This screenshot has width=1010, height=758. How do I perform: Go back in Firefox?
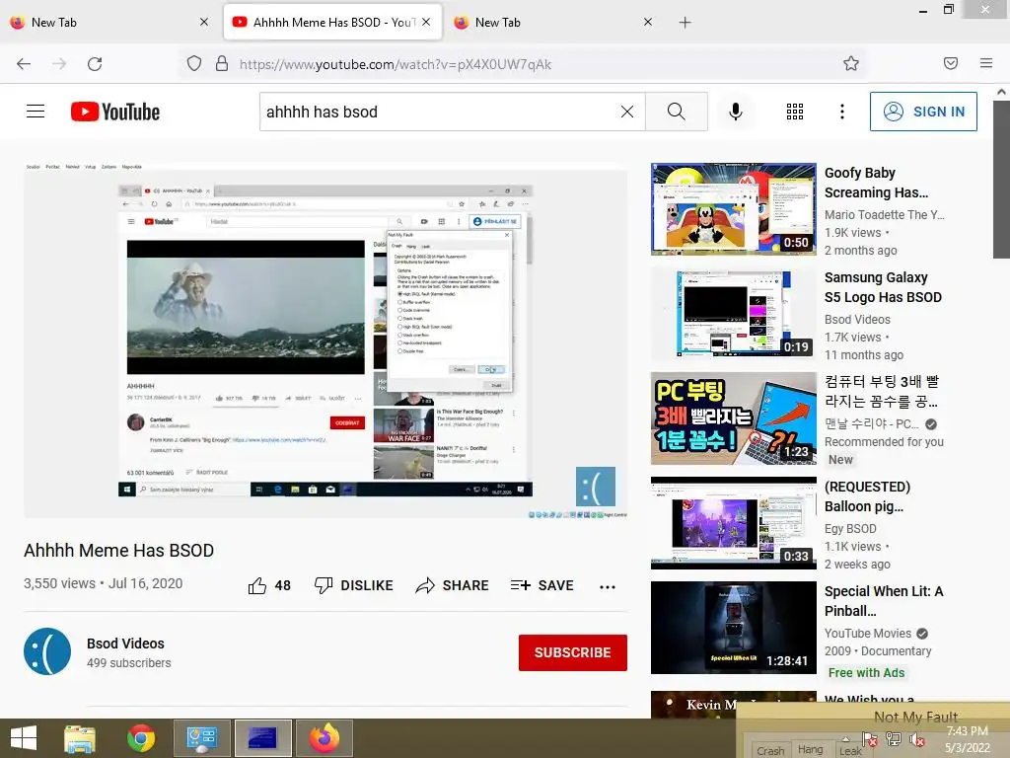[24, 64]
